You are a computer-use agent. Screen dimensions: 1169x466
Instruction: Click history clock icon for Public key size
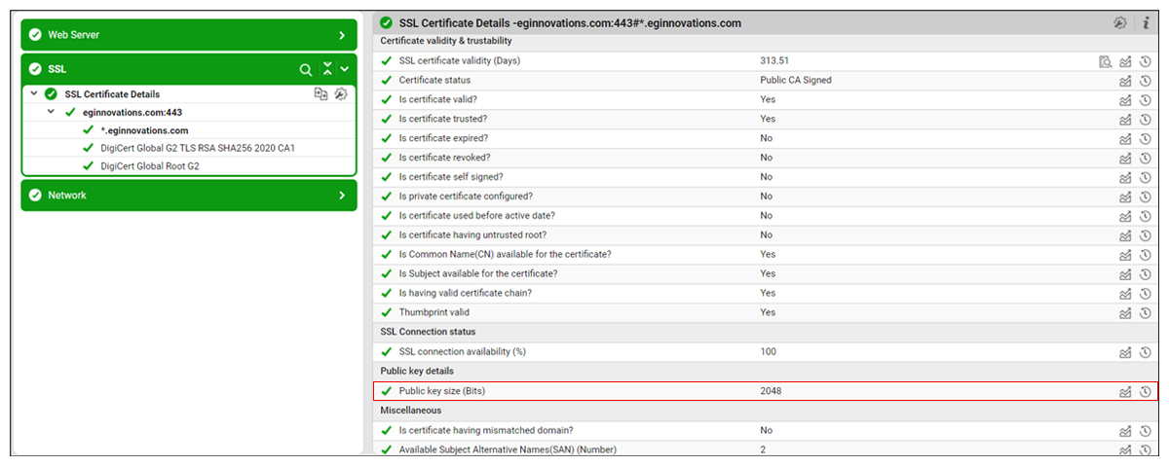[1146, 392]
